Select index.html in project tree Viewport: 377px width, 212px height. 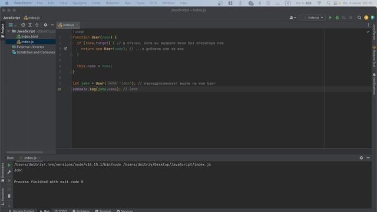27,37
